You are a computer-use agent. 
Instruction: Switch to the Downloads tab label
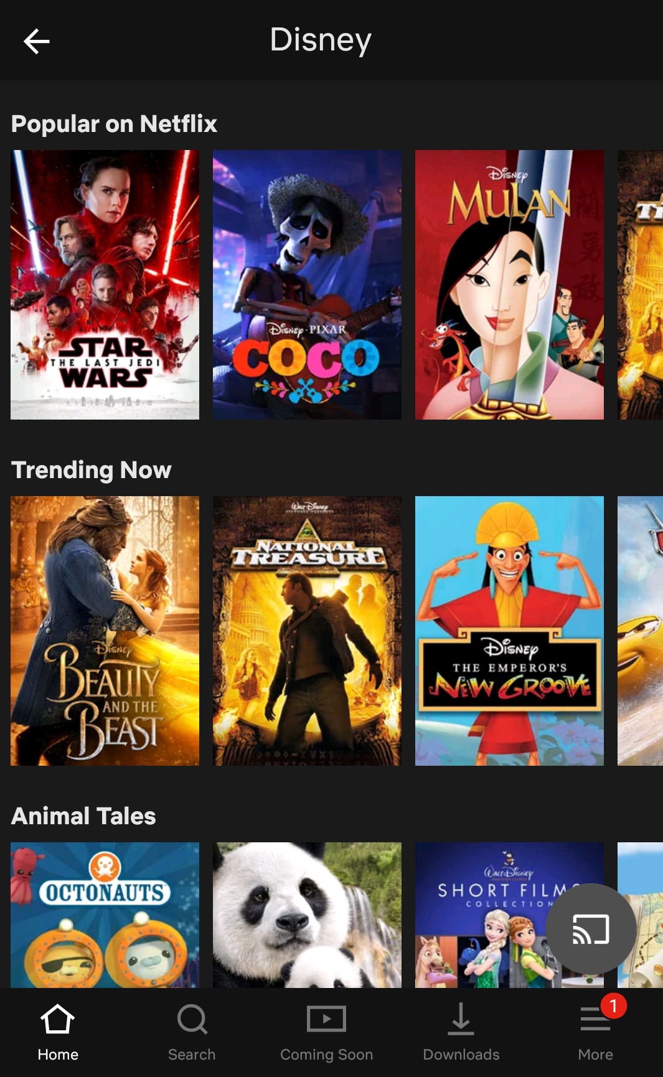click(x=461, y=1055)
